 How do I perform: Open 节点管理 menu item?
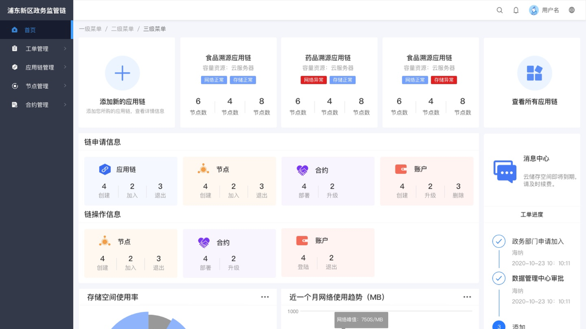click(37, 86)
